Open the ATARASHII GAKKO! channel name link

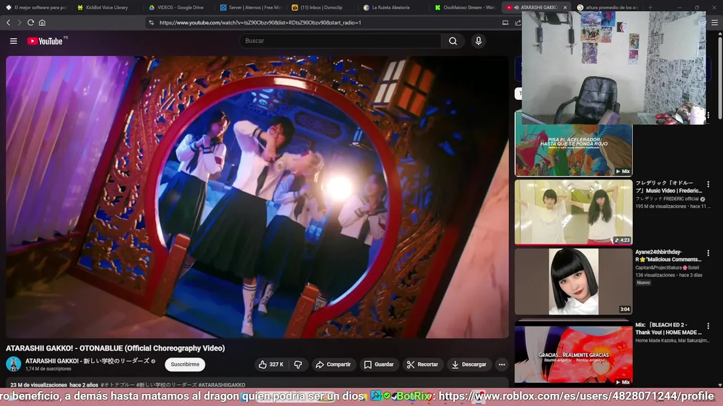click(x=87, y=361)
